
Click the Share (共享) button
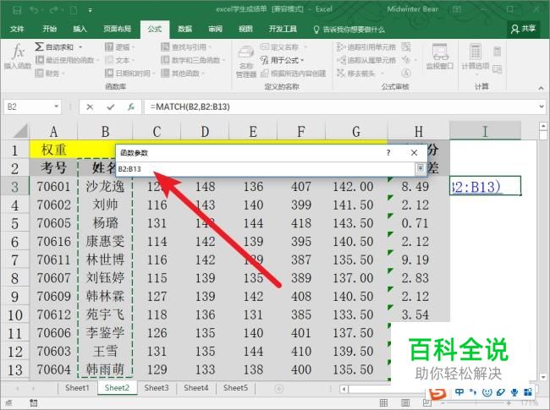pyautogui.click(x=523, y=29)
